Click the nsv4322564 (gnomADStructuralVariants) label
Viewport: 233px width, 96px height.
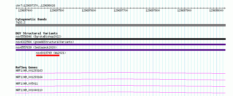tap(45, 42)
